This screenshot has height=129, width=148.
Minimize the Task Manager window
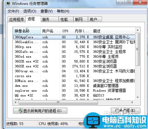pyautogui.click(x=121, y=2)
